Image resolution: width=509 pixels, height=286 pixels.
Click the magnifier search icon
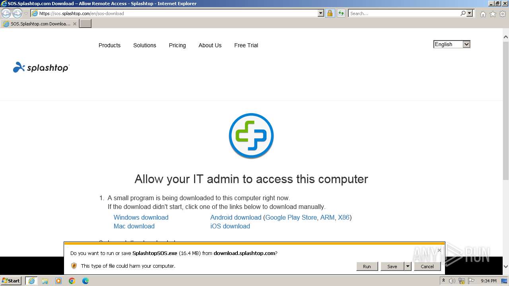coord(463,13)
